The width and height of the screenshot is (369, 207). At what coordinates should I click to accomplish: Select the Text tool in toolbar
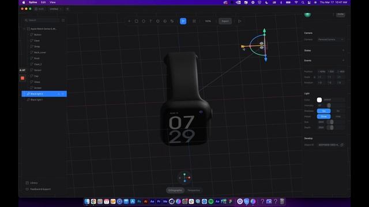(x=150, y=21)
